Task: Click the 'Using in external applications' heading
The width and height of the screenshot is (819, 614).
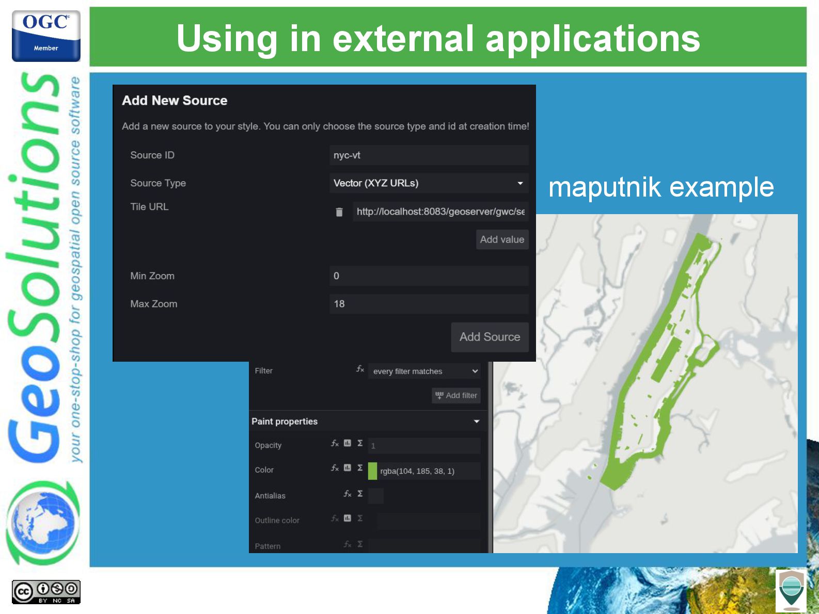Action: 438,39
